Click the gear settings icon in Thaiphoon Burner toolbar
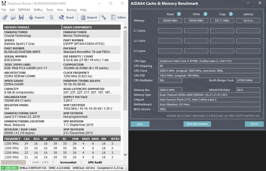 pos(5,17)
